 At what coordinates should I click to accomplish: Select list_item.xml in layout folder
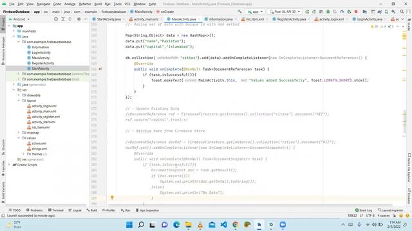pos(41,127)
